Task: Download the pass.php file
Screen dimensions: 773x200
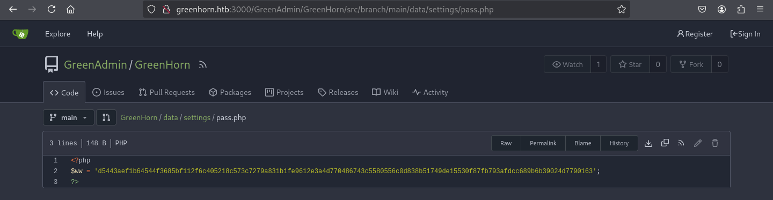Action: pos(648,143)
